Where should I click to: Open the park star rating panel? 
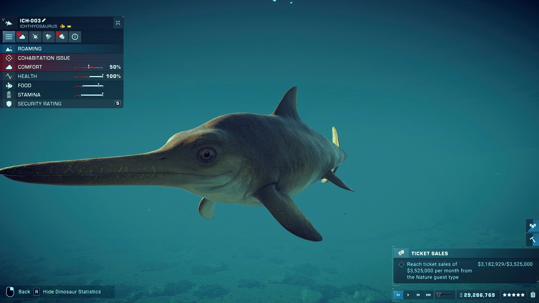513,295
